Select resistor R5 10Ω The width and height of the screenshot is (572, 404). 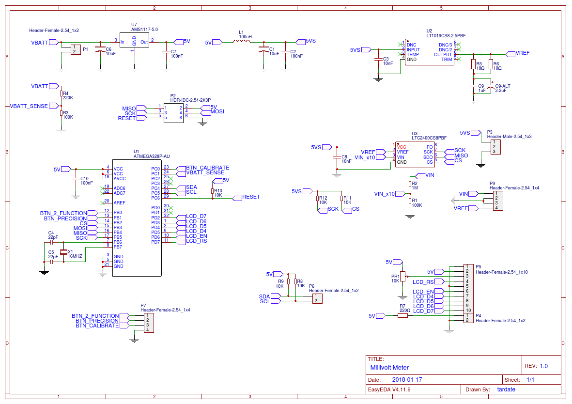[x=474, y=64]
